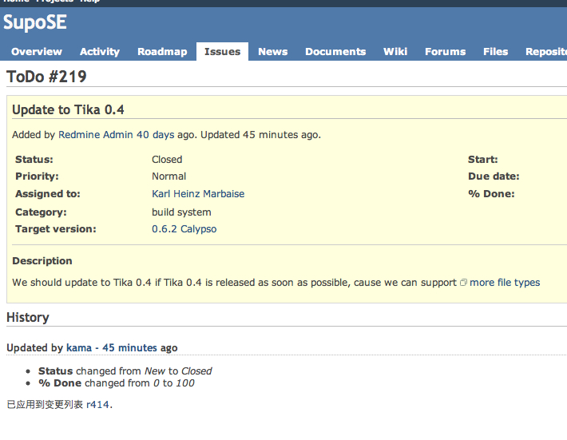The width and height of the screenshot is (567, 440).
Task: Open the Overview tab
Action: pyautogui.click(x=37, y=52)
